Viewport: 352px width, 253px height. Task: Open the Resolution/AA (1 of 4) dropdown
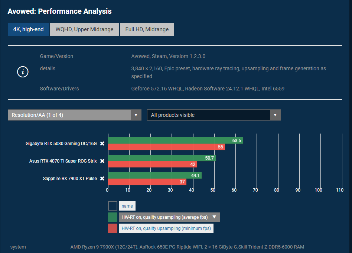(x=75, y=115)
